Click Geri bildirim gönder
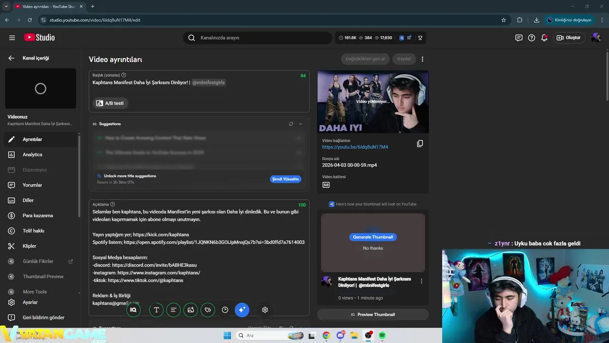609x343 pixels. tap(40, 318)
